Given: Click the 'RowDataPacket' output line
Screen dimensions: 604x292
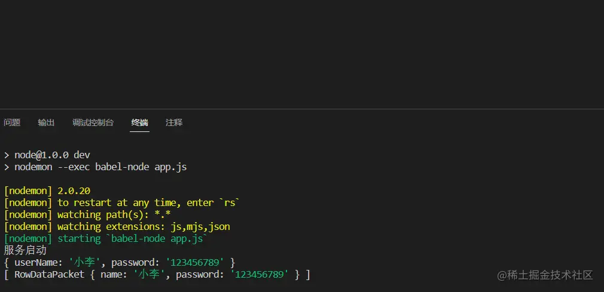Looking at the screenshot, I should pyautogui.click(x=157, y=275).
